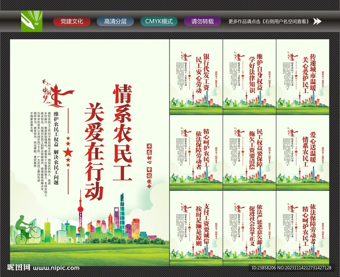Click the 中国梦 calligraphy emblem on main poster
Image resolution: width=340 pixels, height=277 pixels.
[58, 93]
